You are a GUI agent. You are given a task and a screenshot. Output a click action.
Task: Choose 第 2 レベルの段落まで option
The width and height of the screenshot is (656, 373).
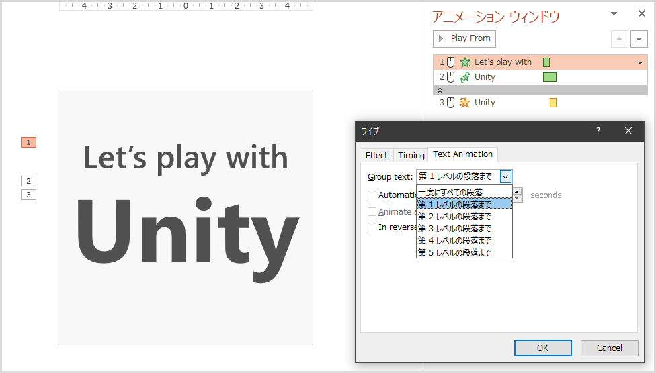(464, 217)
